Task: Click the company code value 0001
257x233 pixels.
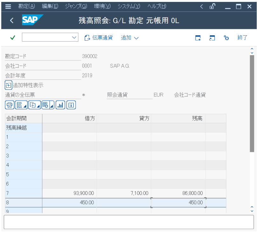Action: (87, 66)
